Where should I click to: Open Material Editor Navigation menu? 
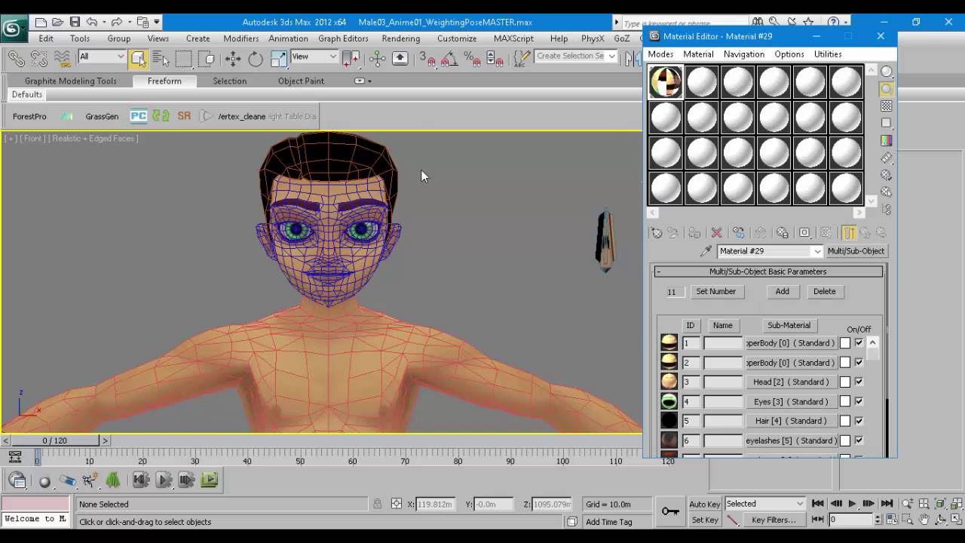(743, 54)
